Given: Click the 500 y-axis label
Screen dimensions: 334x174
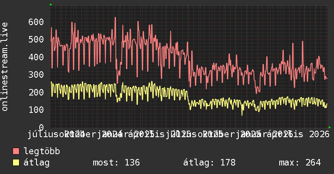Looking at the screenshot, I should click(36, 39).
